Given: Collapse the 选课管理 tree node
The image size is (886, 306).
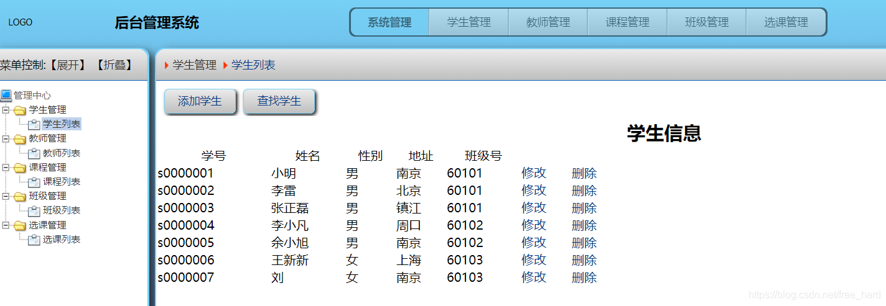Looking at the screenshot, I should click(6, 225).
